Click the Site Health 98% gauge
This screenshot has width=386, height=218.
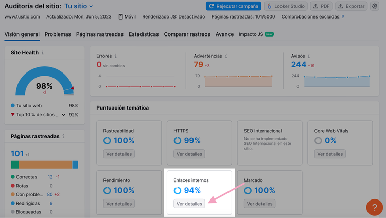pos(44,81)
